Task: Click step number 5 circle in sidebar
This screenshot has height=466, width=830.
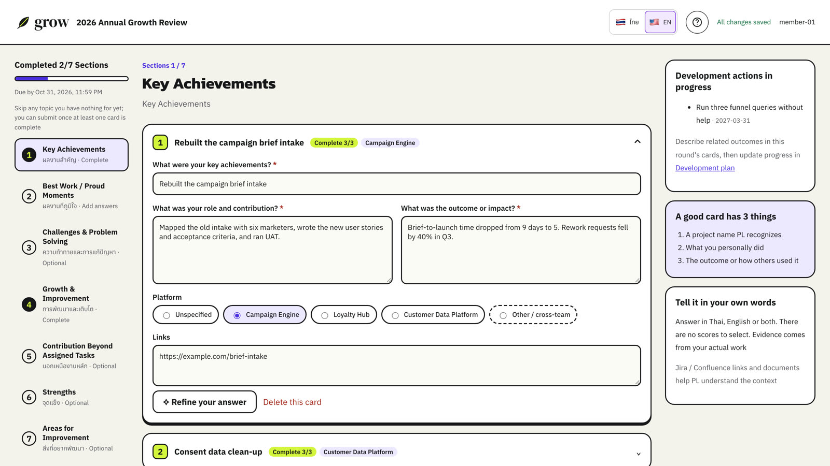Action: [29, 356]
